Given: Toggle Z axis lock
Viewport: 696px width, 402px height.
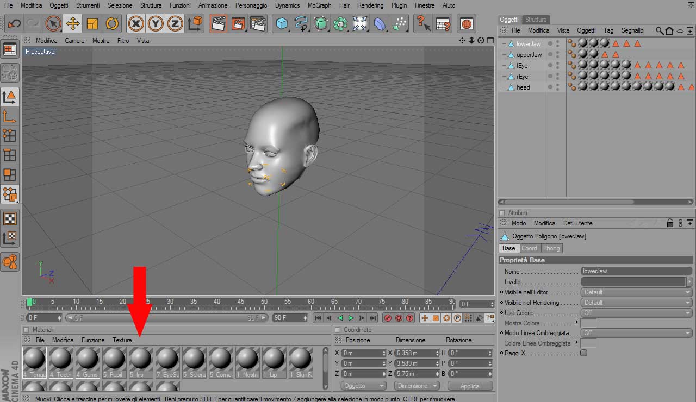Looking at the screenshot, I should click(175, 23).
